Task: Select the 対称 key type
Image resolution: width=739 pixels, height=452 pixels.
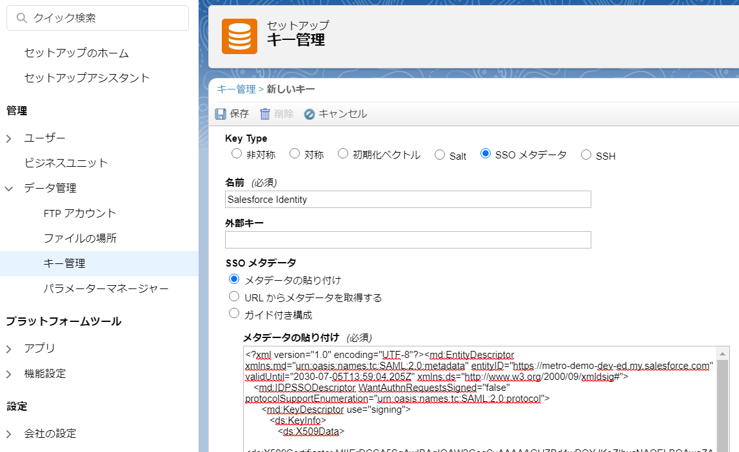Action: pyautogui.click(x=293, y=155)
